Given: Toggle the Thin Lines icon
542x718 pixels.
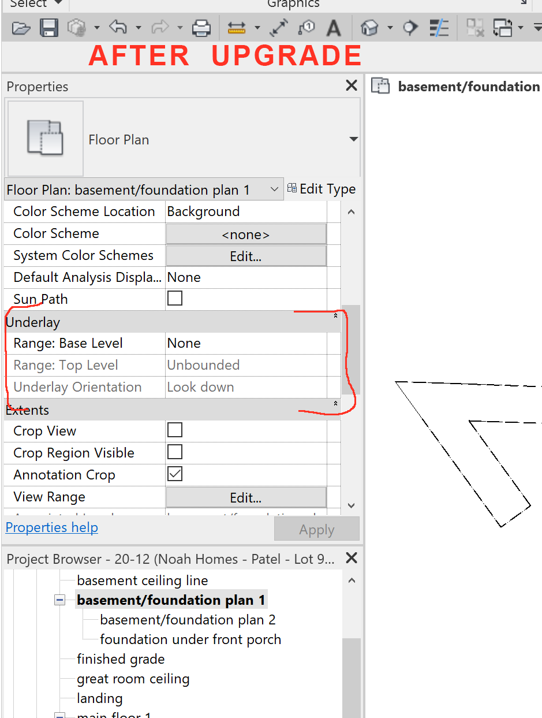Looking at the screenshot, I should click(440, 27).
